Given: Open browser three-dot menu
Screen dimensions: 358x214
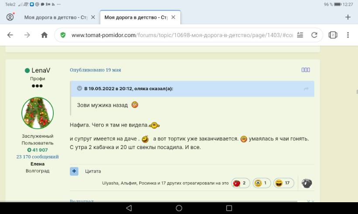Looking at the screenshot, I should 348,35.
